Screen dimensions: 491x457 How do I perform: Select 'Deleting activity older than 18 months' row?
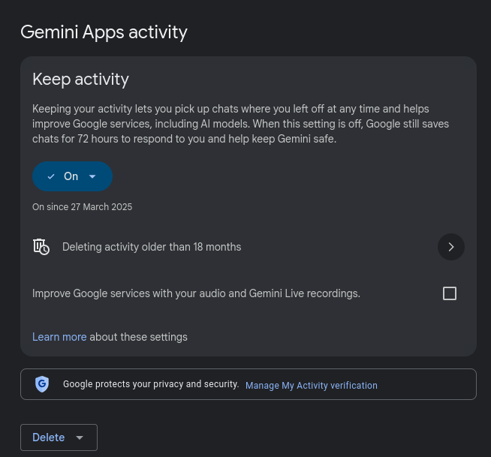[152, 247]
